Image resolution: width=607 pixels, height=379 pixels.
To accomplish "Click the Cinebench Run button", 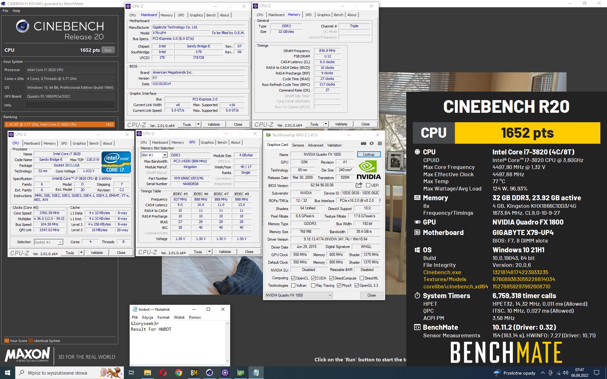I will coord(108,50).
